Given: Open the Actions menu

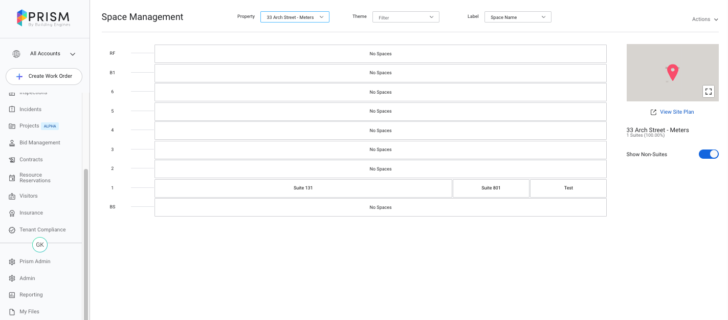Looking at the screenshot, I should [704, 19].
